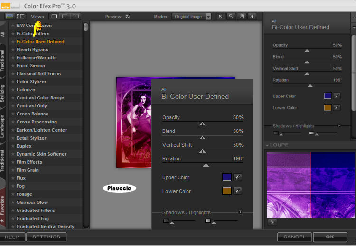Expand Shadows / Highlights in right side panel
Screen dimensions: 356x246
[339, 126]
